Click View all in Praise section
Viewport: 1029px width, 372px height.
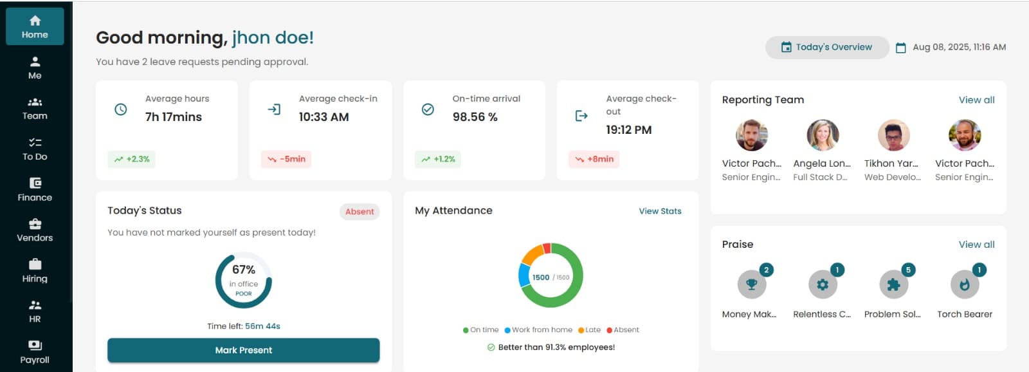click(x=976, y=245)
